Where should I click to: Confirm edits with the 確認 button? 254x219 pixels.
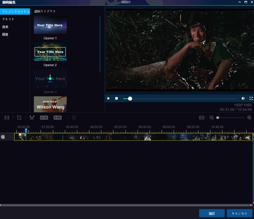pos(212,213)
